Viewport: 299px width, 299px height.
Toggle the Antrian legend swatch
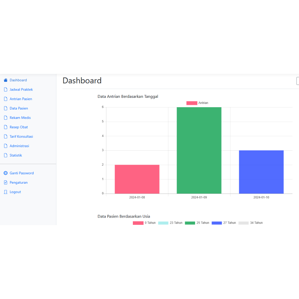point(192,103)
